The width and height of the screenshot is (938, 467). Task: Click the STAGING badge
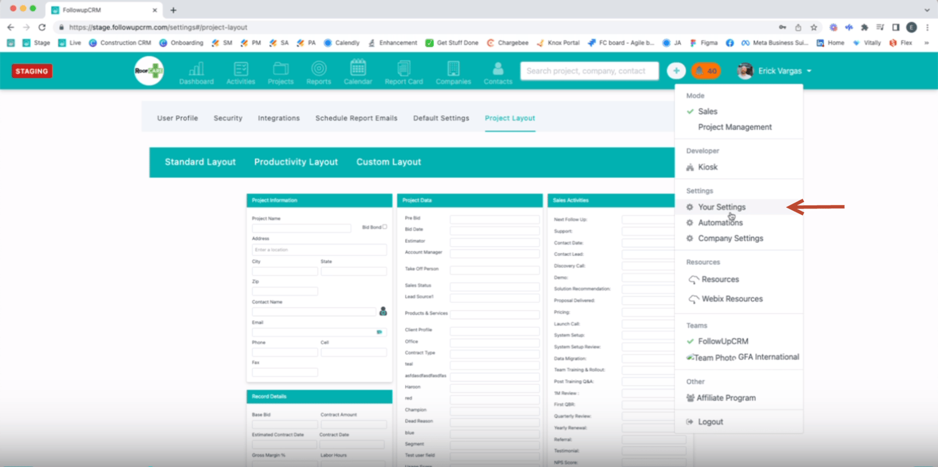[x=32, y=71]
